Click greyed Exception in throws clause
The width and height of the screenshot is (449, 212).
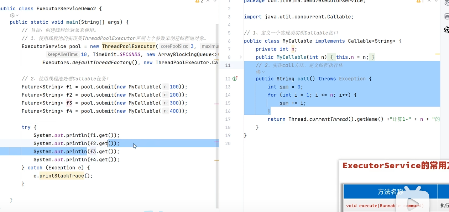pos(352,78)
